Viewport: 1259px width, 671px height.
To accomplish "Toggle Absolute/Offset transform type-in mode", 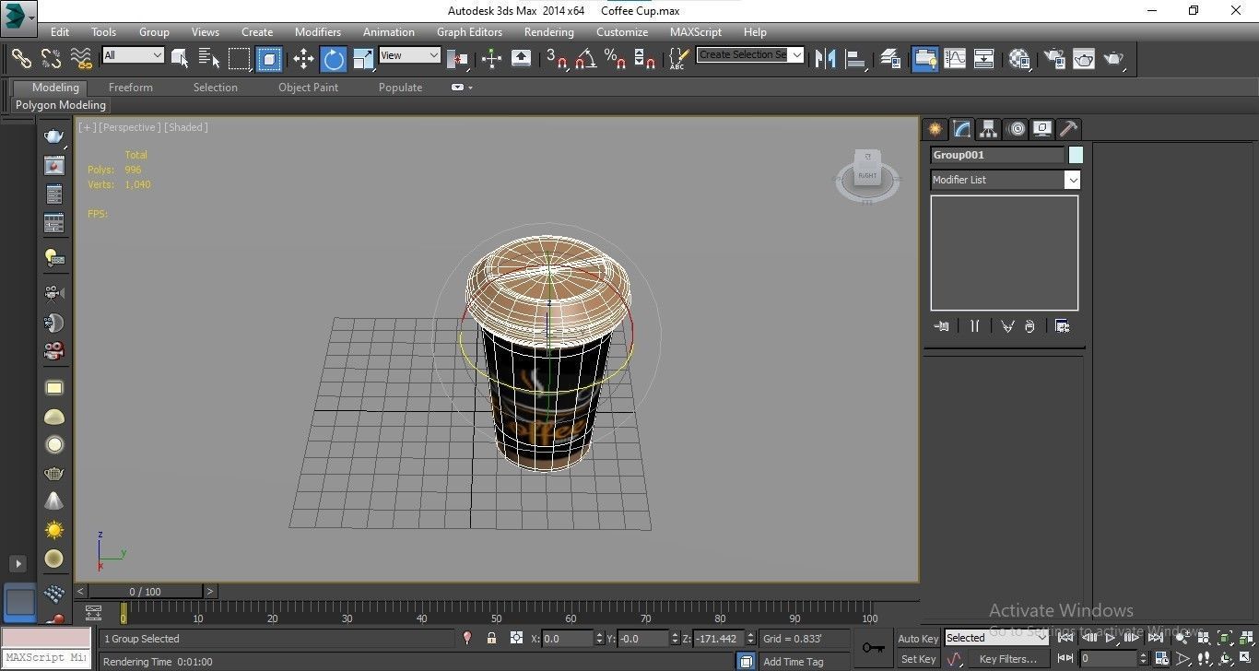I will 516,638.
